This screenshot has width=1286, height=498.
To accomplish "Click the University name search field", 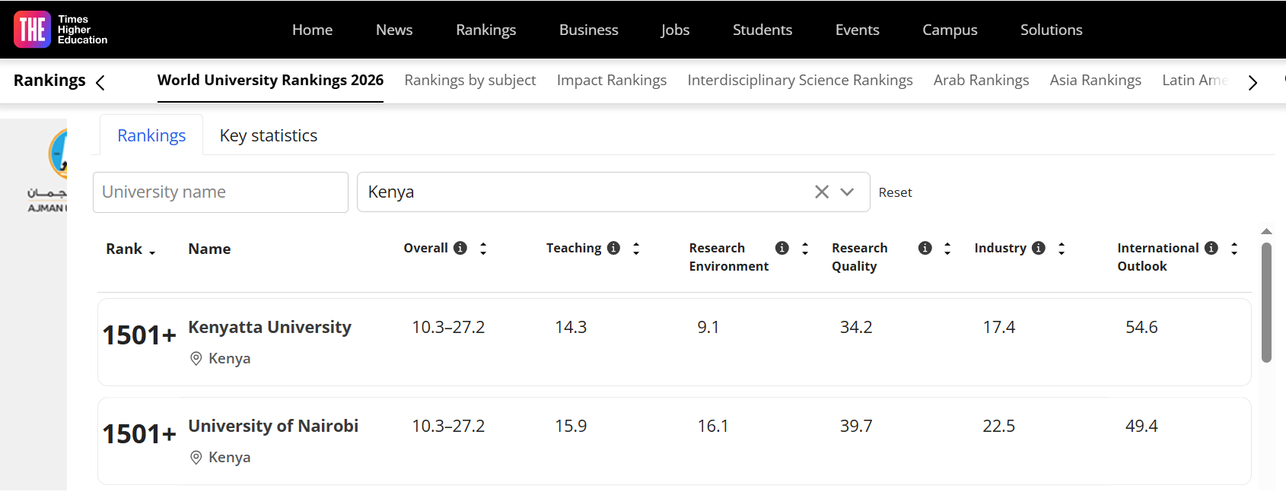I will tap(221, 192).
